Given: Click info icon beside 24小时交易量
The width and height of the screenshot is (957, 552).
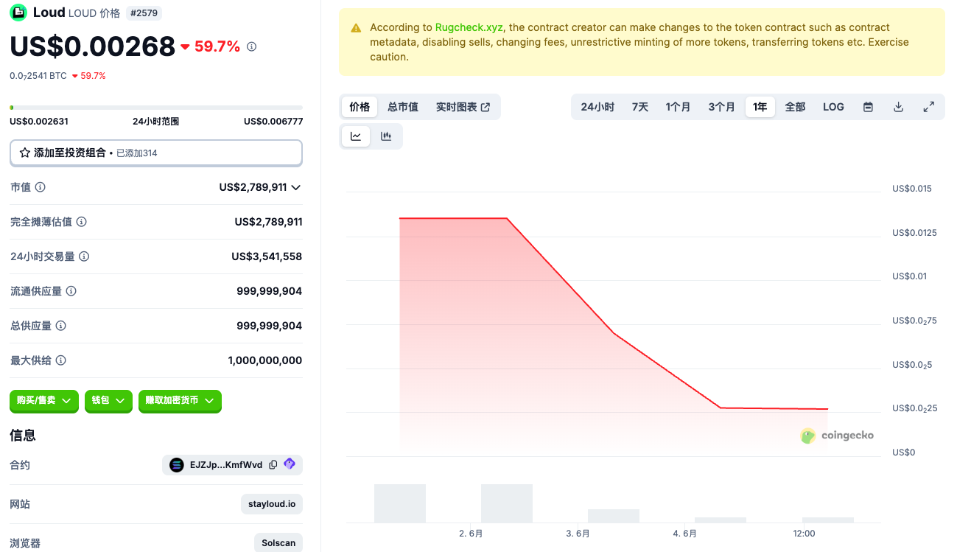Looking at the screenshot, I should (x=84, y=256).
